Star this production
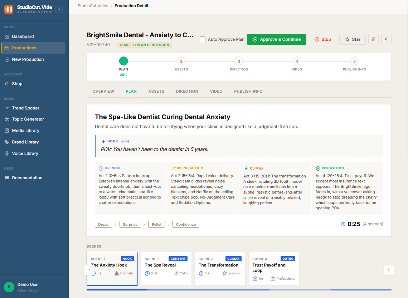The height and width of the screenshot is (298, 408). 352,39
